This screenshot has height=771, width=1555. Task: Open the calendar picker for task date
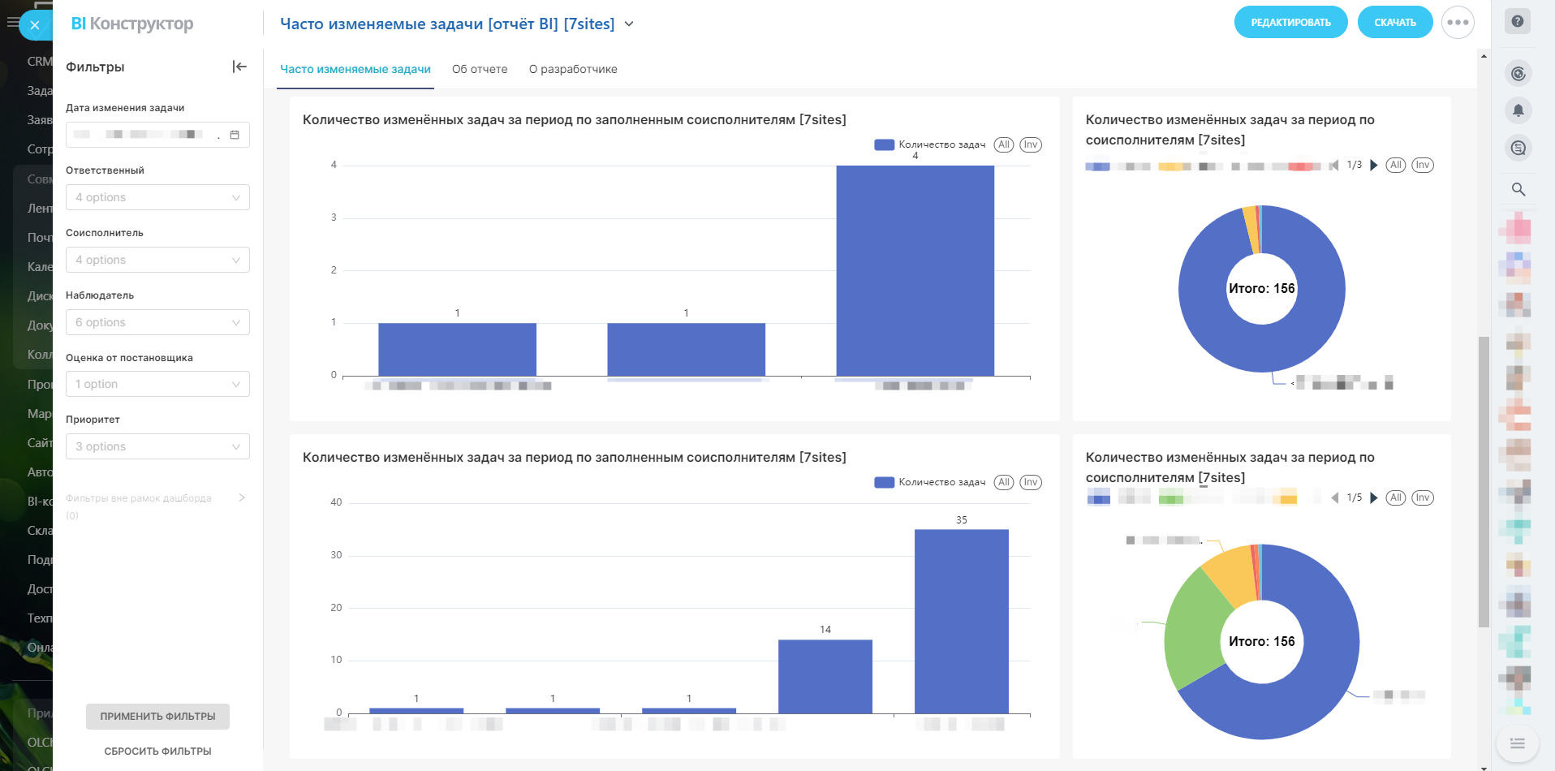[235, 135]
